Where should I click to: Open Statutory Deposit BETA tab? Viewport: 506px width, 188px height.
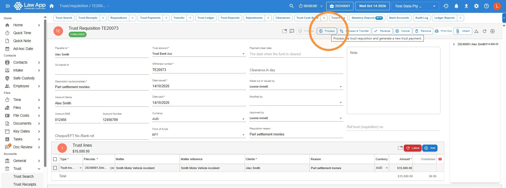coord(367,18)
